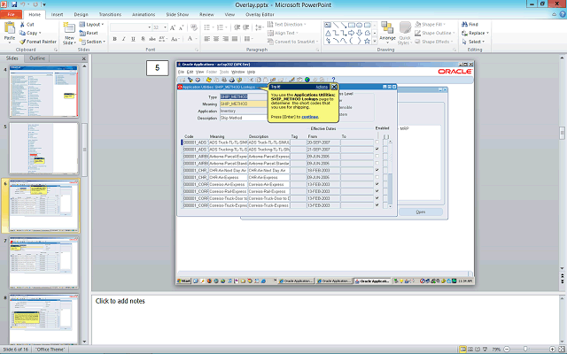Fit slide to current window

[561, 350]
